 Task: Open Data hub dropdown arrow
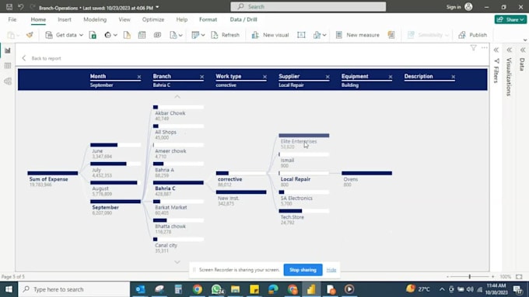click(x=115, y=35)
